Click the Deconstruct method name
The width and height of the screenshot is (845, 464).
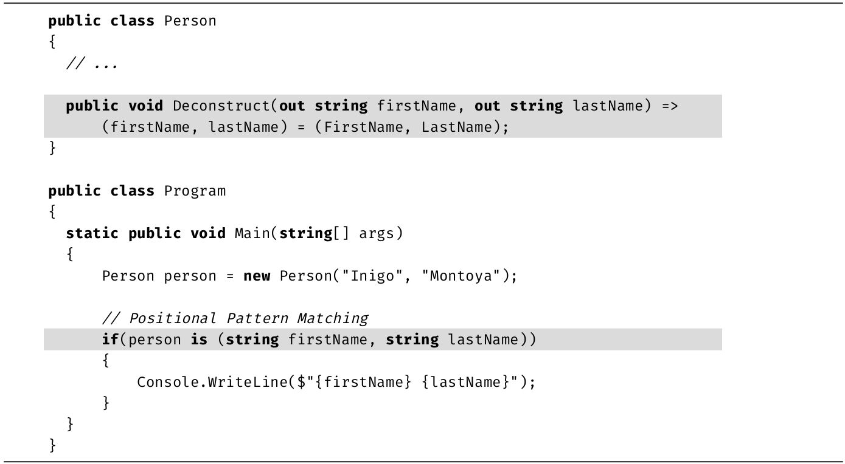tap(221, 106)
